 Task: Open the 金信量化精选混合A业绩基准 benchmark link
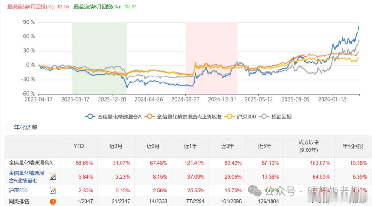pos(26,177)
